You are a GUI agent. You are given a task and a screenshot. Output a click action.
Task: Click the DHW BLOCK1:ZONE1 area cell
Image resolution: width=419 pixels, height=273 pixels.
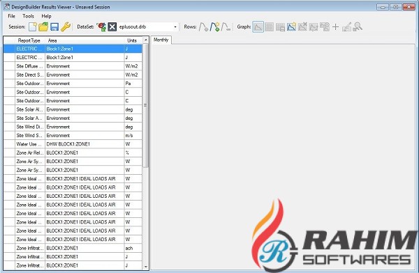[84, 144]
